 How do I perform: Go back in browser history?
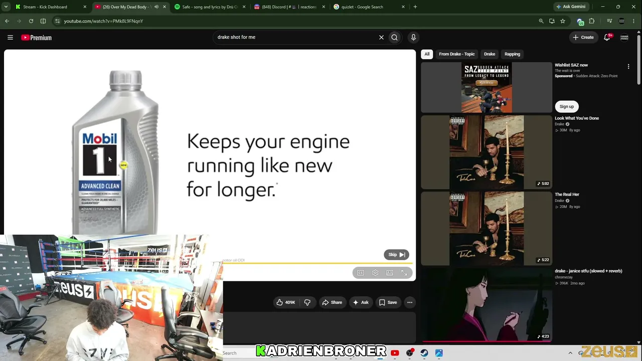click(7, 21)
